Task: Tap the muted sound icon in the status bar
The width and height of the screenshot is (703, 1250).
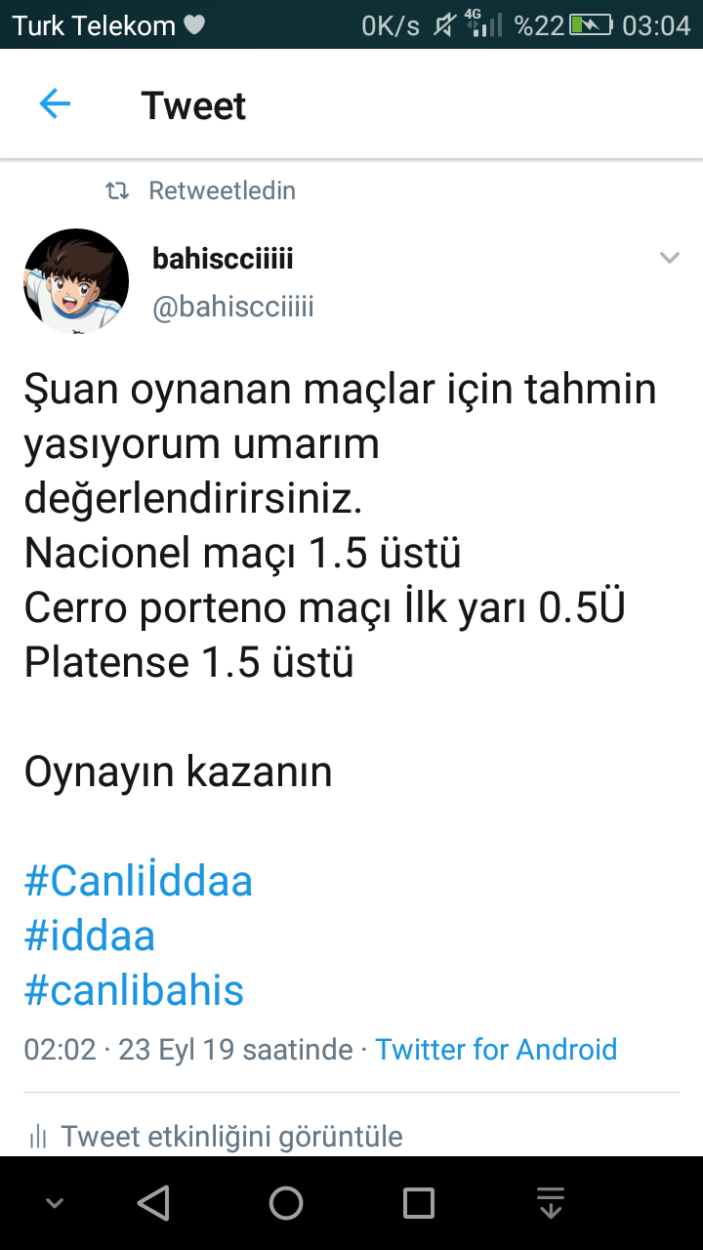Action: pyautogui.click(x=444, y=25)
